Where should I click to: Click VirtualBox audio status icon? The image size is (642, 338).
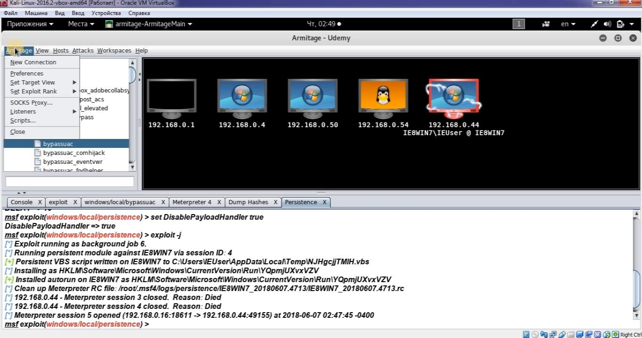[543, 335]
